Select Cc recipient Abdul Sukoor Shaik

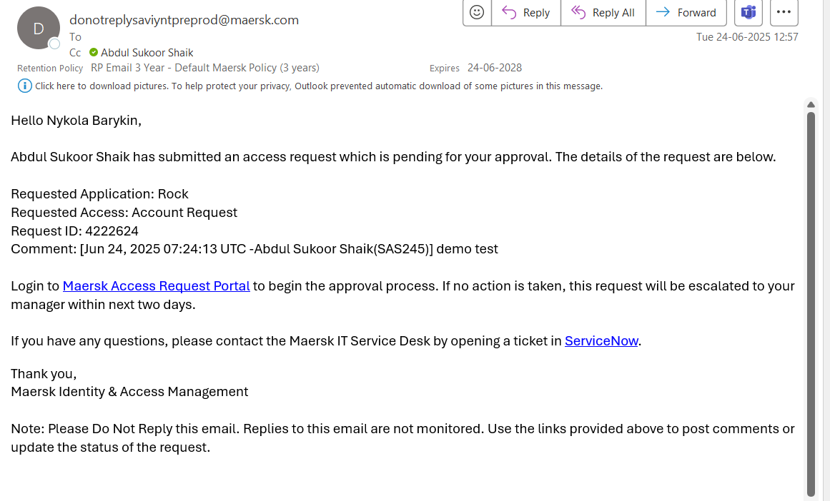(x=147, y=52)
